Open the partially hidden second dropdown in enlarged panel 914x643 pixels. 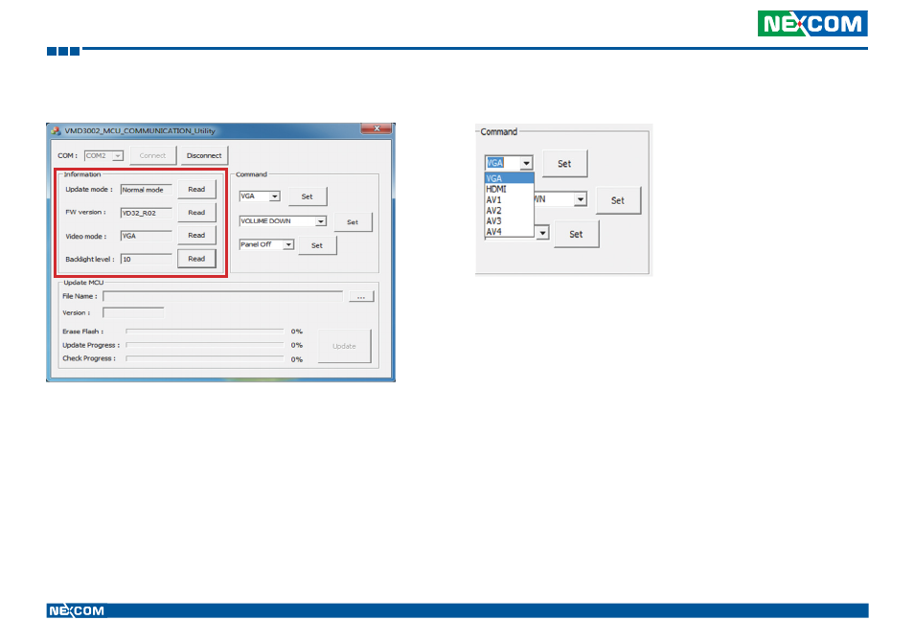click(x=580, y=199)
